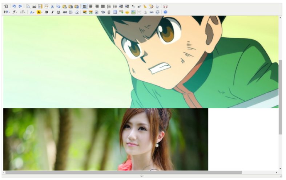
Task: Insert an anchor
Action: coord(145,12)
